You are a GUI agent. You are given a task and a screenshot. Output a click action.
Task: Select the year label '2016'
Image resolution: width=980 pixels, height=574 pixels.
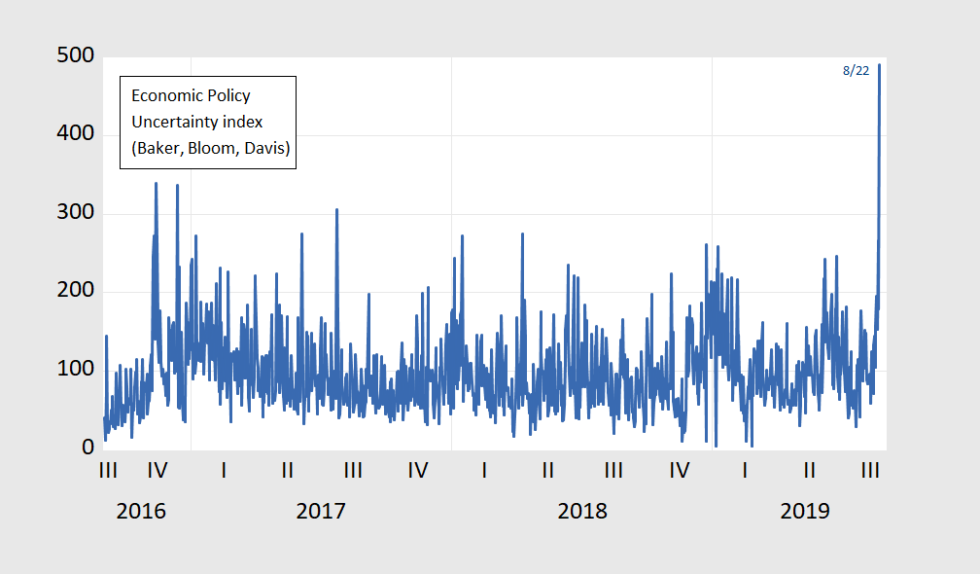[141, 511]
